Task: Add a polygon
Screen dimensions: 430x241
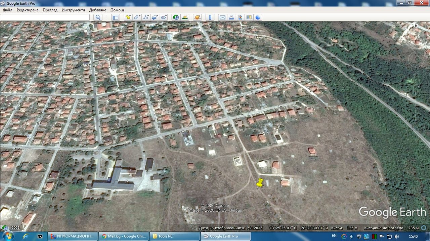Action: pos(137,17)
